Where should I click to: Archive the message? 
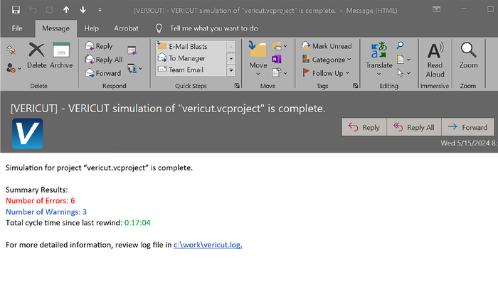click(x=61, y=55)
